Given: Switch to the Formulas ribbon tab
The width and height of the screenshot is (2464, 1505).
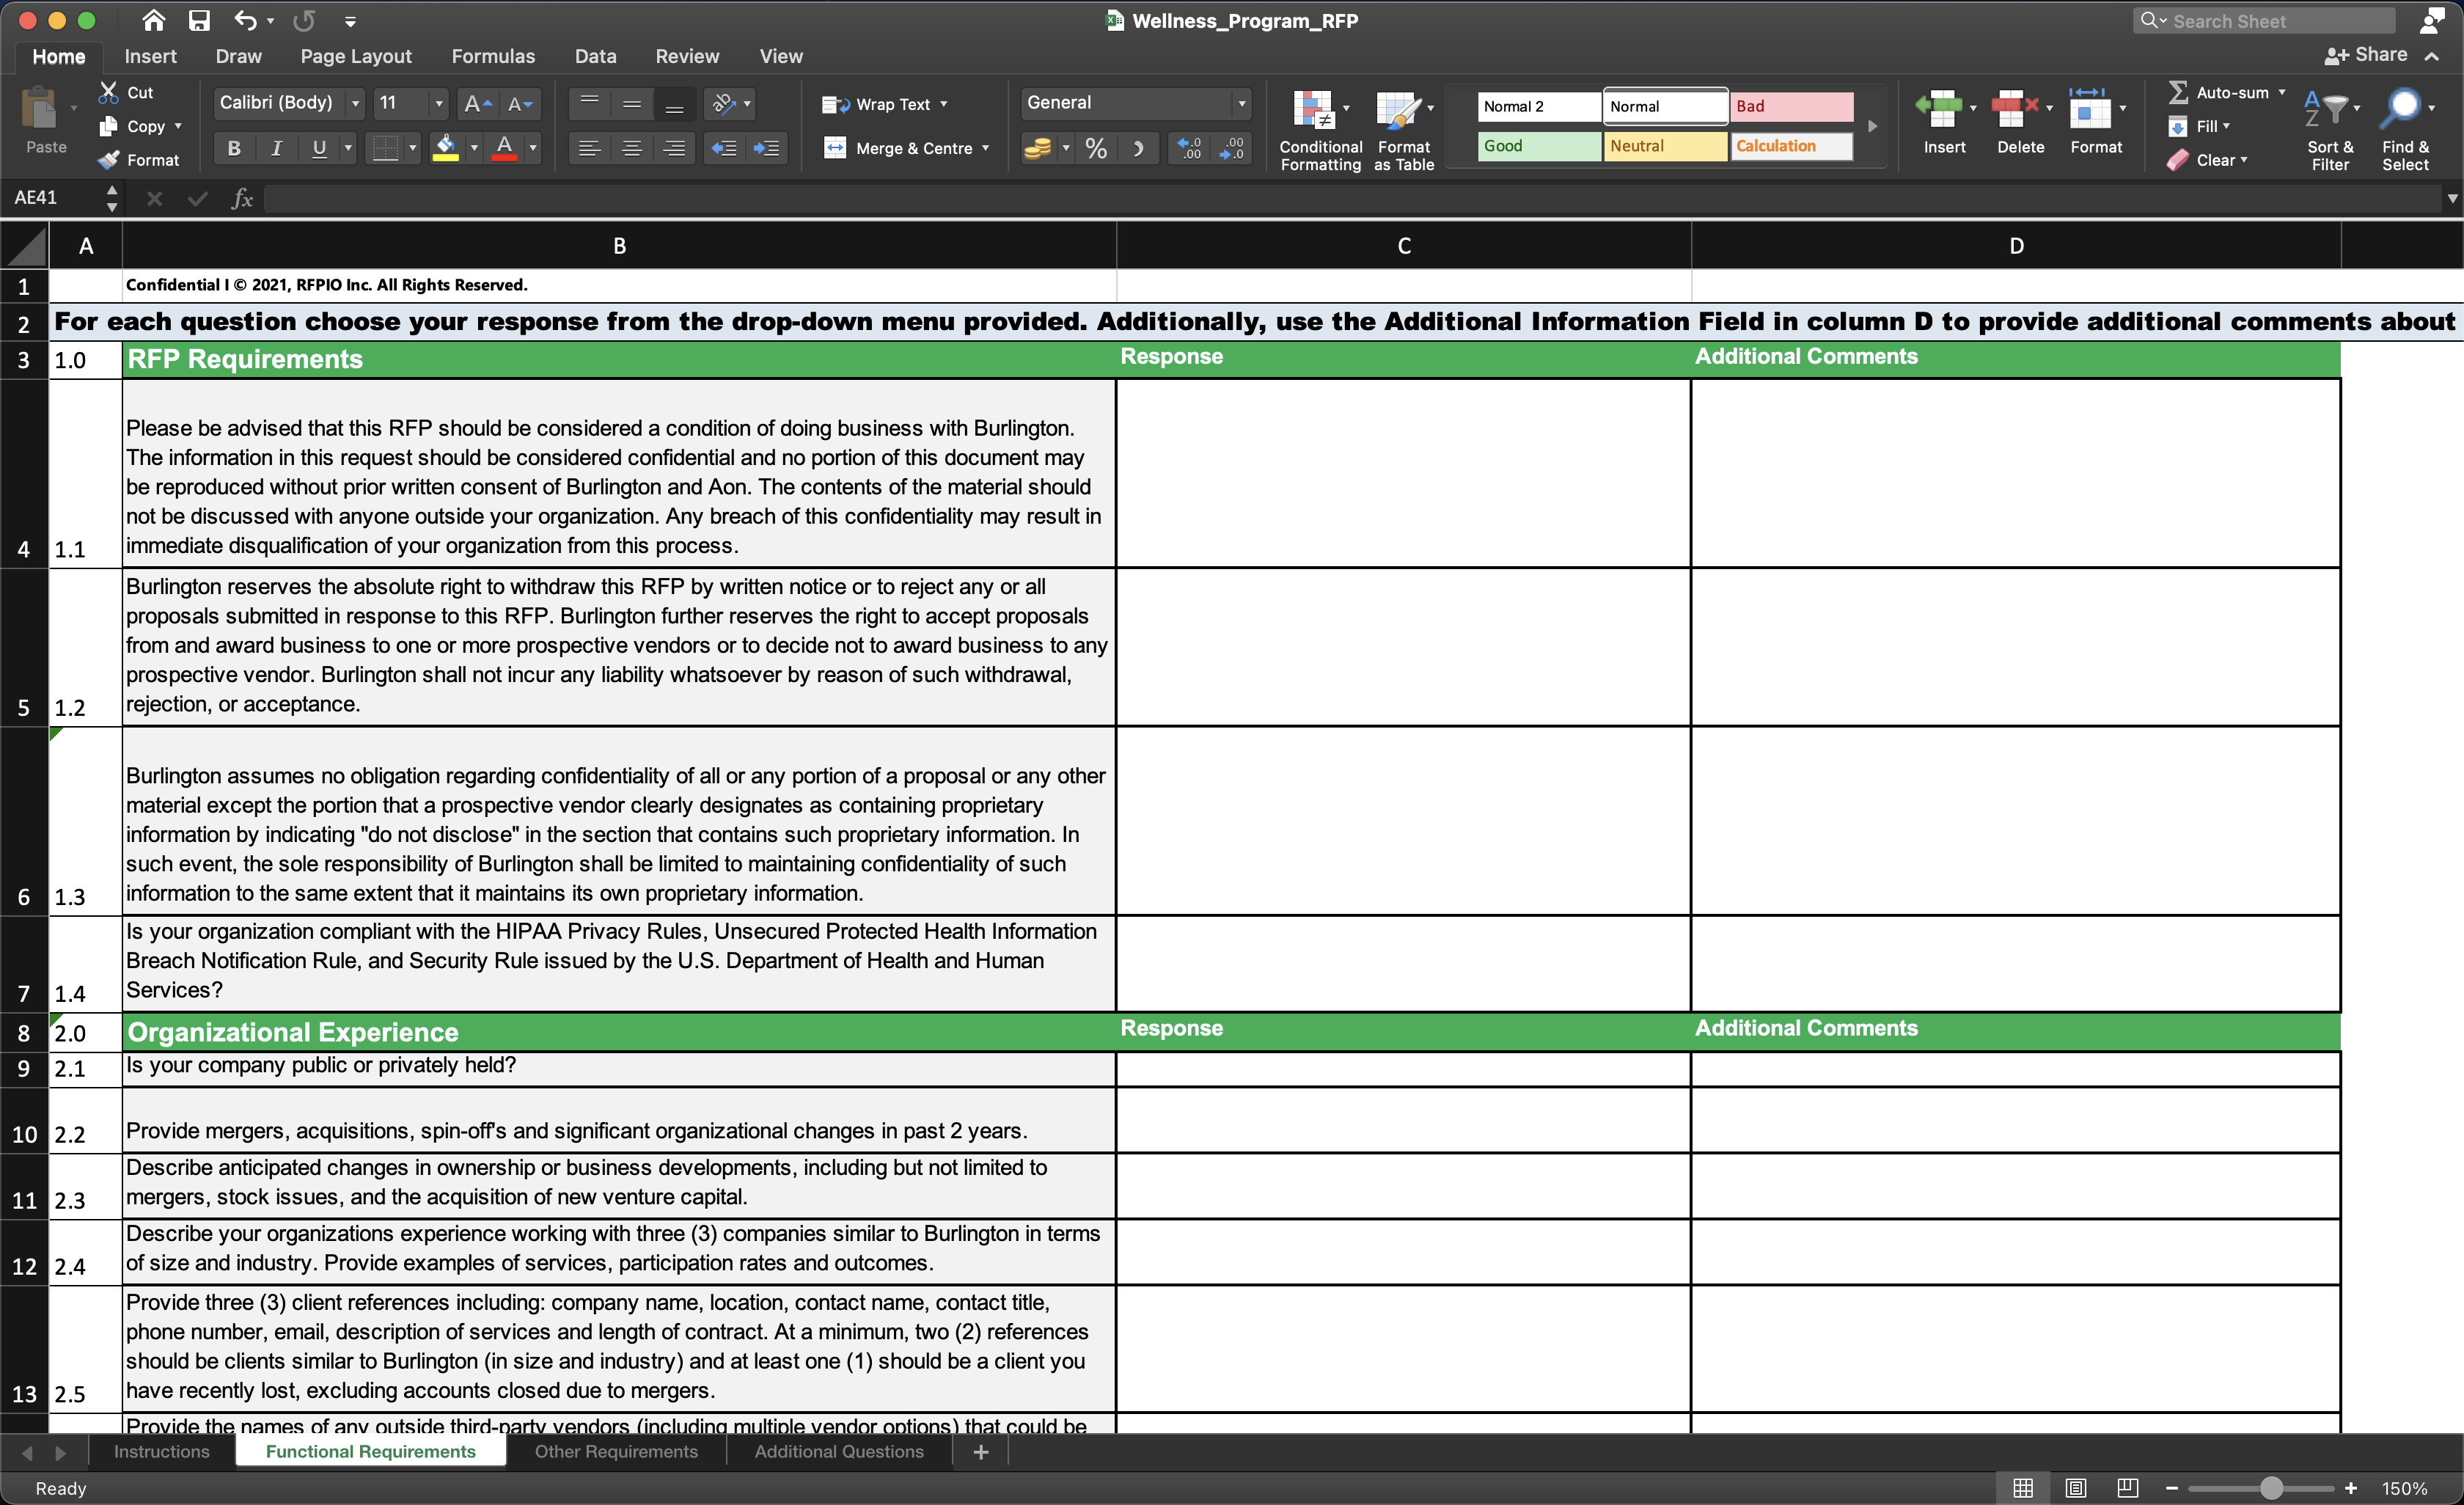Looking at the screenshot, I should pos(492,57).
